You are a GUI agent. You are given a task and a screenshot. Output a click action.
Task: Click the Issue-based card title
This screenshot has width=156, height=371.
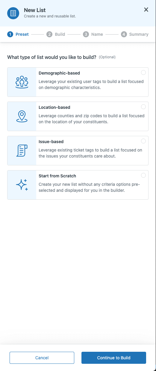[51, 142]
